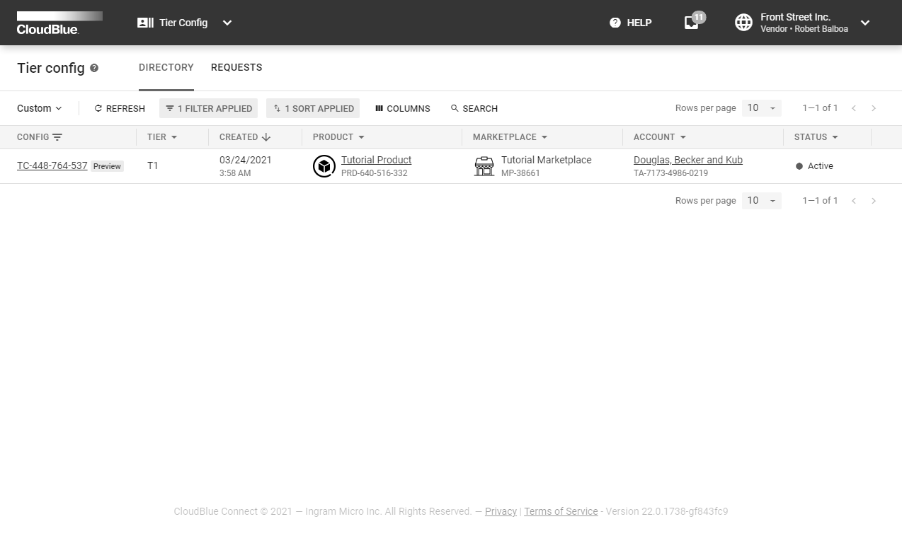Click the Tutorial Marketplace store icon
The image size is (902, 536).
coord(484,166)
